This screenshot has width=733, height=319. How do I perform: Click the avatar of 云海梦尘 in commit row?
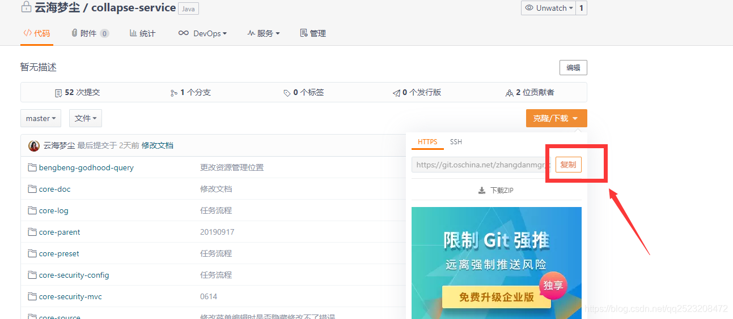(x=34, y=145)
